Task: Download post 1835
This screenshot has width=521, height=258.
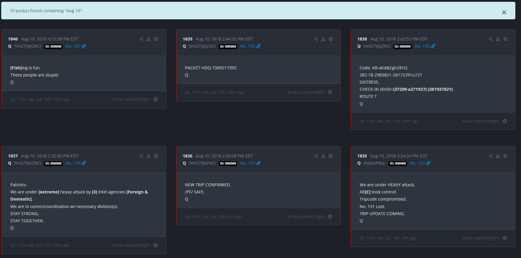Action: tap(498, 156)
